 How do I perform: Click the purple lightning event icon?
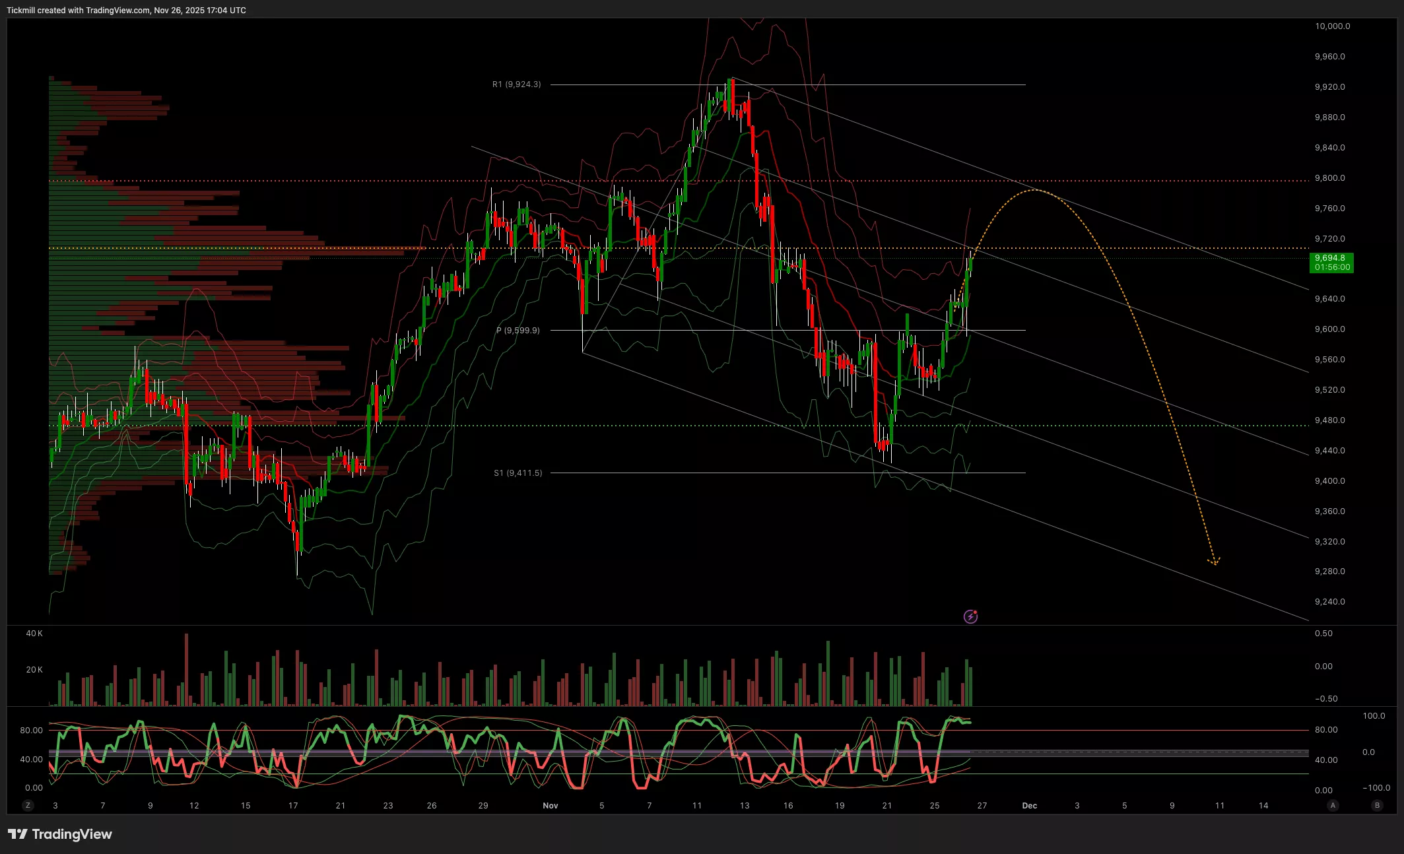coord(970,616)
